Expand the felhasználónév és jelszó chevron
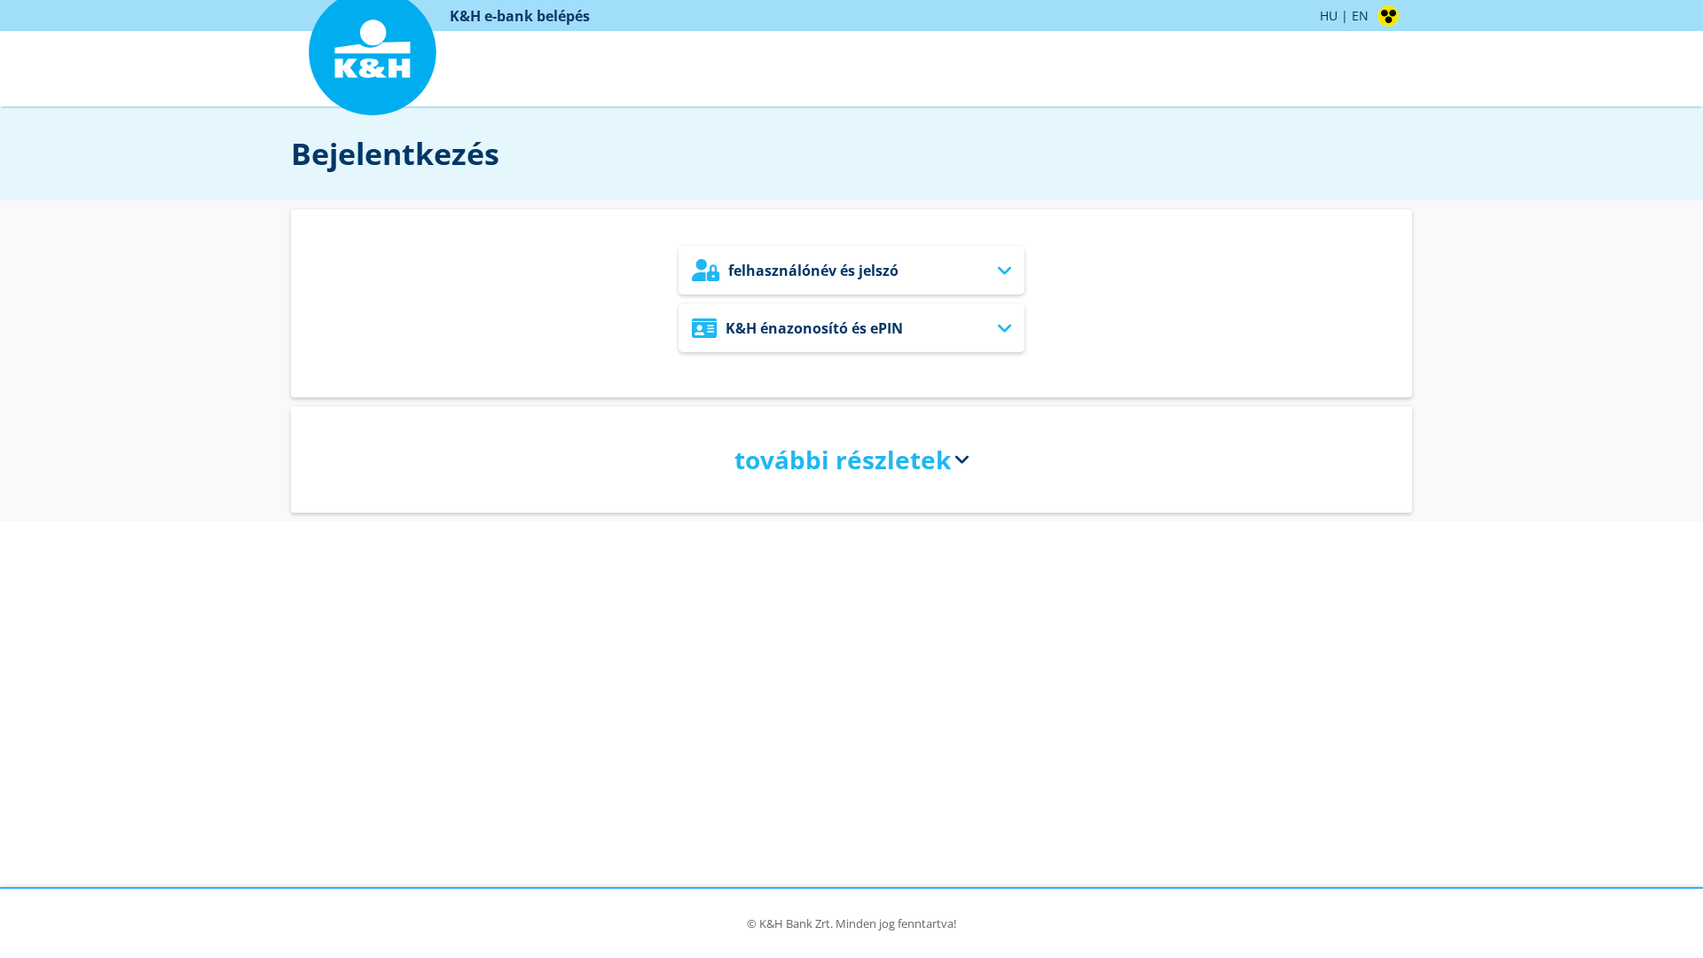Image resolution: width=1703 pixels, height=958 pixels. (x=1004, y=271)
